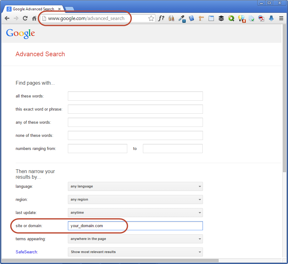The image size is (288, 264).
Task: Click the padlocks extension icon
Action: (x=171, y=18)
